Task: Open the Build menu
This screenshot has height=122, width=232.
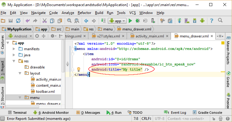Action: 99,13
